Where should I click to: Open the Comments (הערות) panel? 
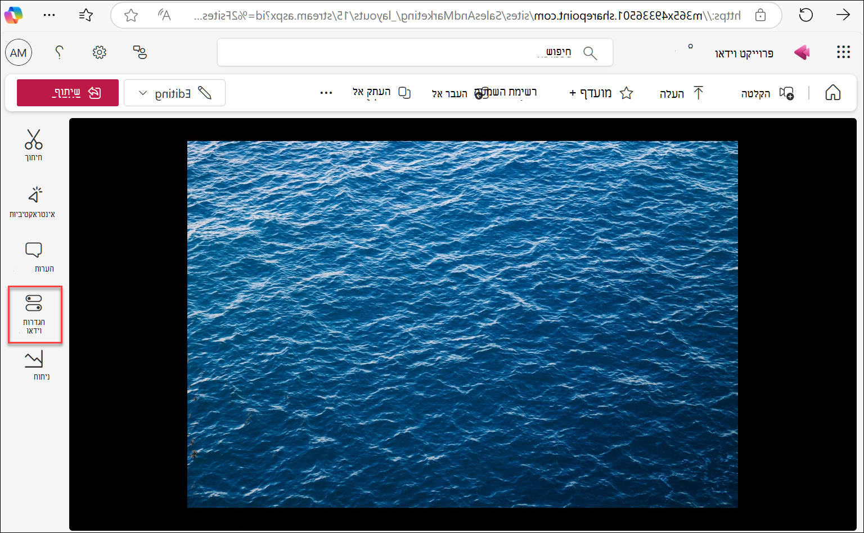[x=35, y=258]
